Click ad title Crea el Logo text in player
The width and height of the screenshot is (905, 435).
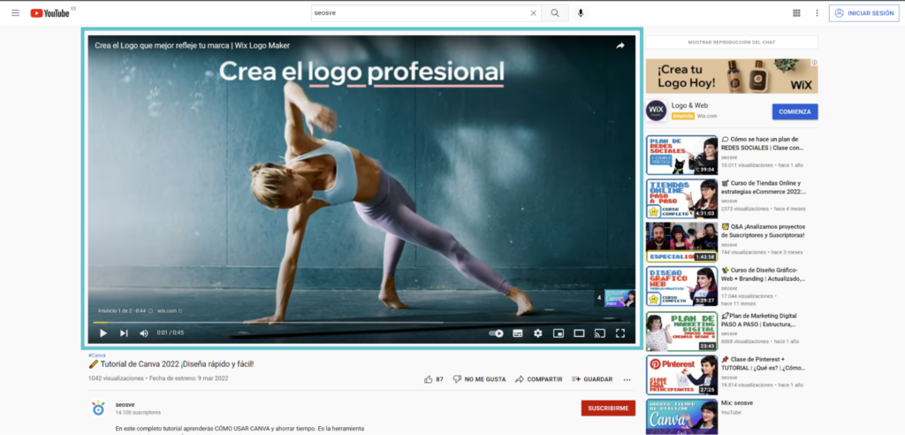click(192, 45)
